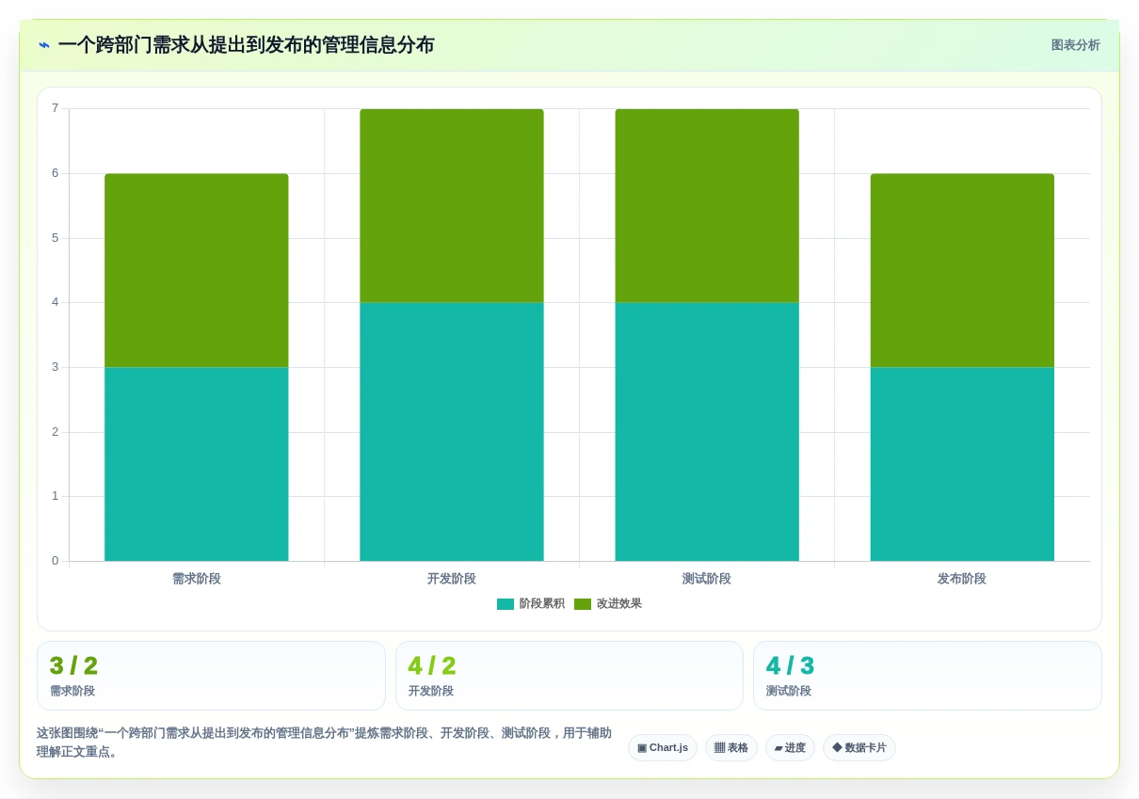Click the 表格 tag chip
Image resolution: width=1139 pixels, height=799 pixels.
[731, 748]
